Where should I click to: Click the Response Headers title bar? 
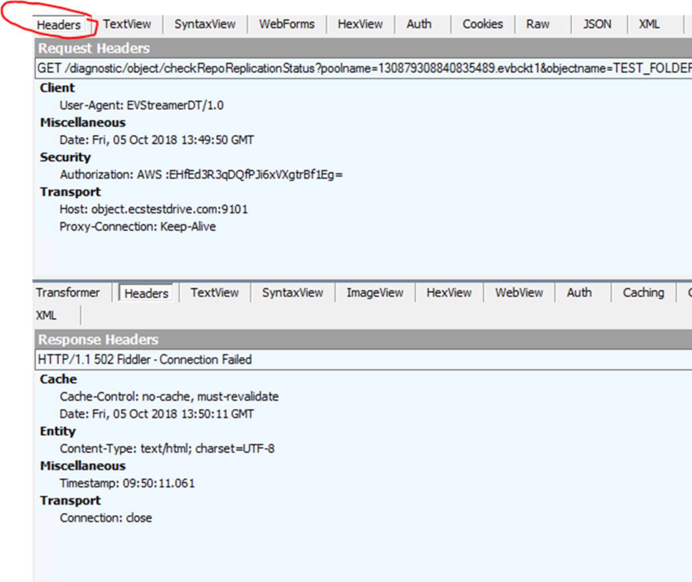(363, 340)
